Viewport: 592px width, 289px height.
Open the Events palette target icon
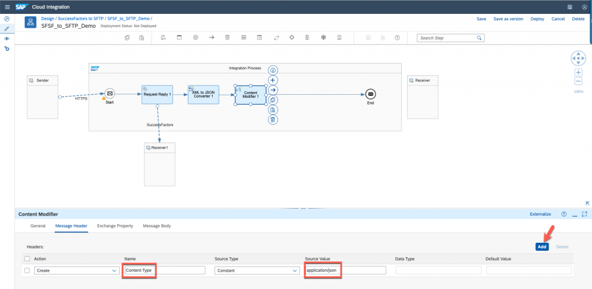pyautogui.click(x=195, y=38)
